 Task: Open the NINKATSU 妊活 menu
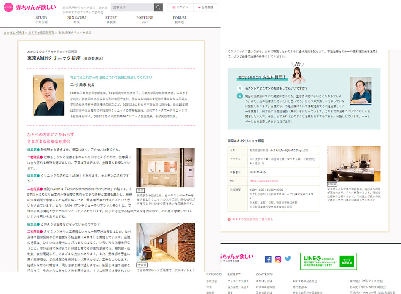point(76,20)
